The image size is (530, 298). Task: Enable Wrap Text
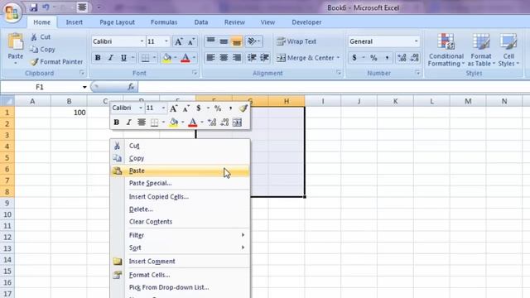point(296,41)
